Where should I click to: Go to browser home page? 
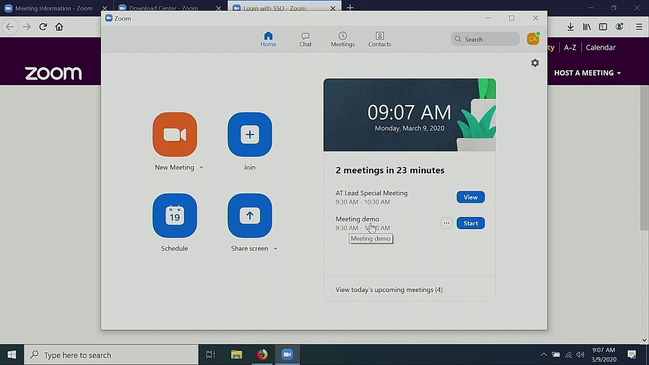(x=59, y=27)
